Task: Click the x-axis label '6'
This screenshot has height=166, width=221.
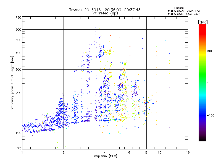Action: click(x=129, y=152)
